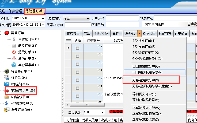Click the warning icon for 取消订单
The width and height of the screenshot is (197, 123).
14,58
